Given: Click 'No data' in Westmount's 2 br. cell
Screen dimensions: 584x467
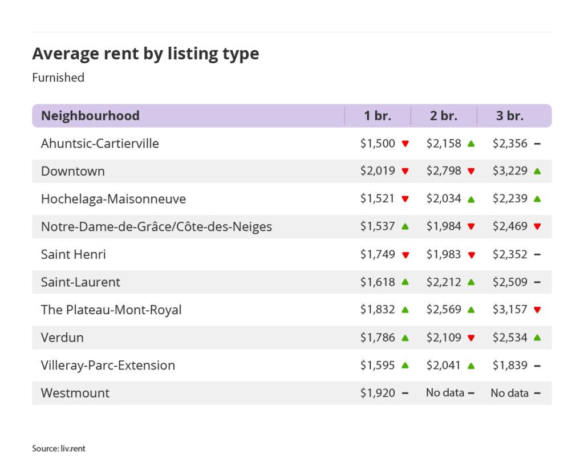Looking at the screenshot, I should 445,393.
